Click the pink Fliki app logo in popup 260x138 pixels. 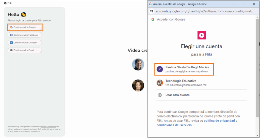[x=201, y=35]
